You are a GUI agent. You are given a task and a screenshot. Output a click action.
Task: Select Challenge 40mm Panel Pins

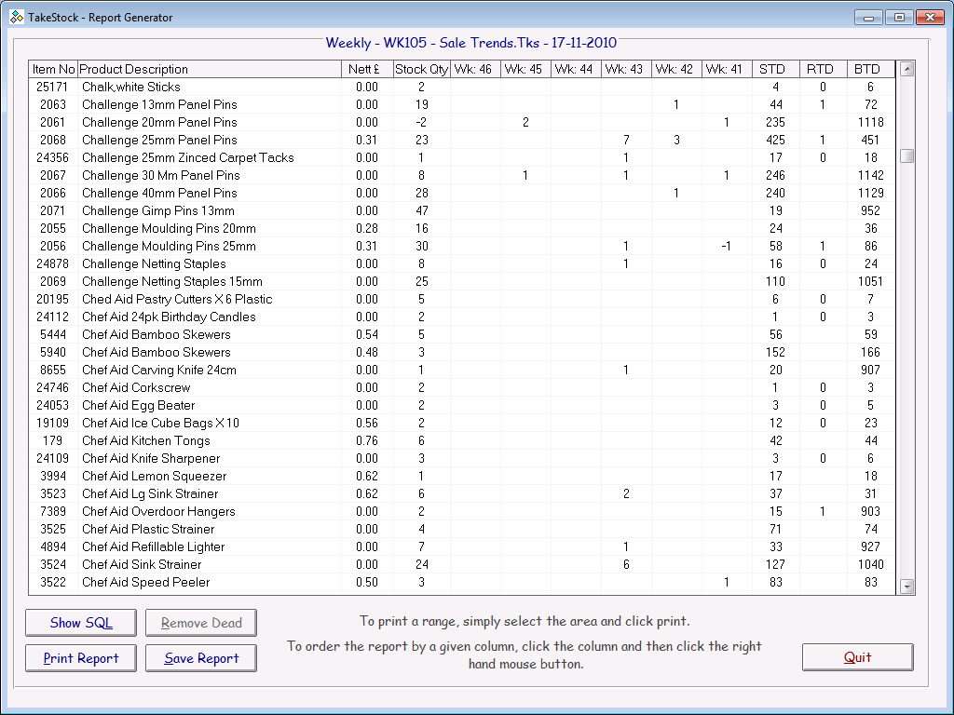tap(159, 193)
